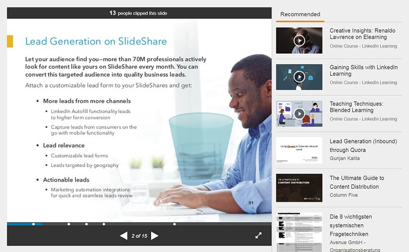Screen dimensions: 409x252
Task: Click the Content Distribution dark thumbnail
Action: [x=299, y=187]
